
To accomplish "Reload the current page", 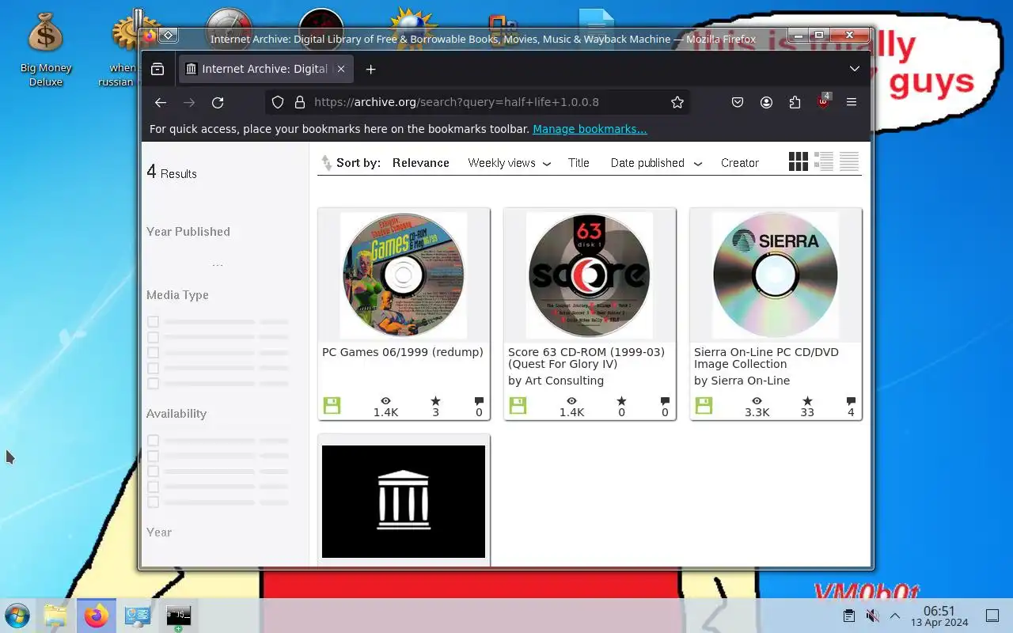I will click(218, 102).
